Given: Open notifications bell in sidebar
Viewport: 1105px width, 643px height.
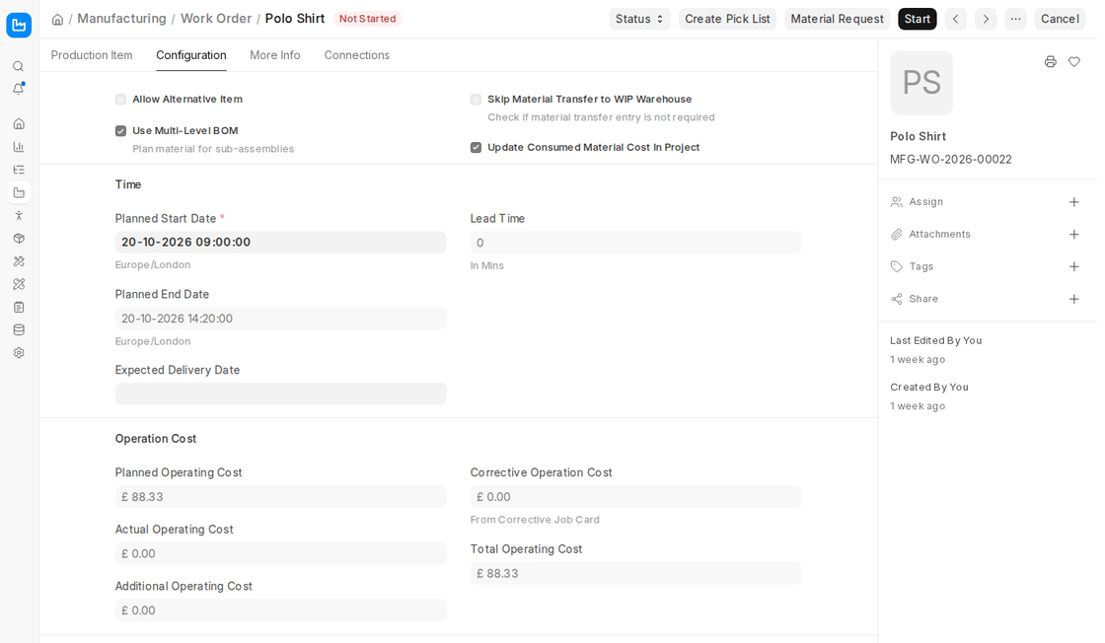Looking at the screenshot, I should (x=19, y=89).
